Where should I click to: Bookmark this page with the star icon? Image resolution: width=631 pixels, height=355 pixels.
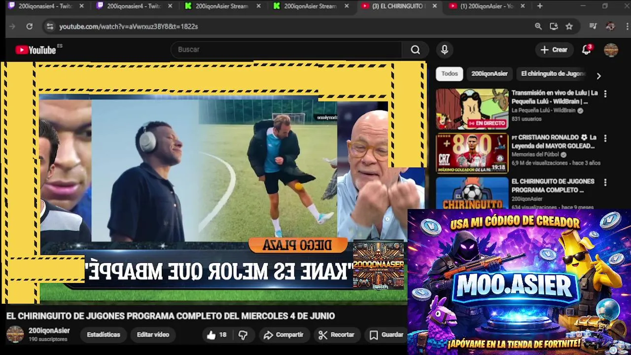(569, 27)
